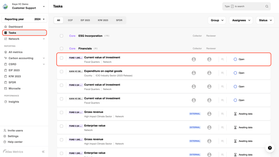Open the Status filter dropdown
The height and width of the screenshot is (157, 279).
(265, 20)
